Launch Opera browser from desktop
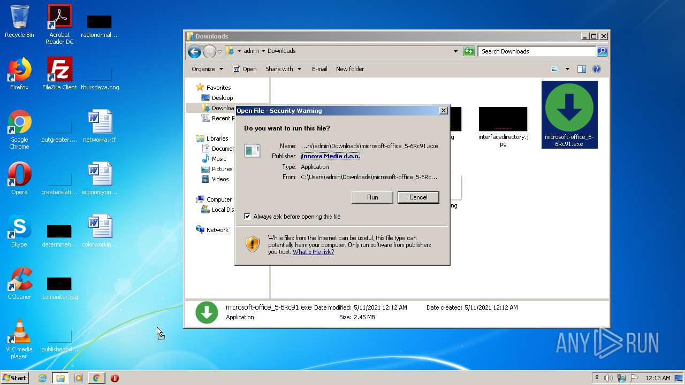The height and width of the screenshot is (385, 685). [x=19, y=179]
